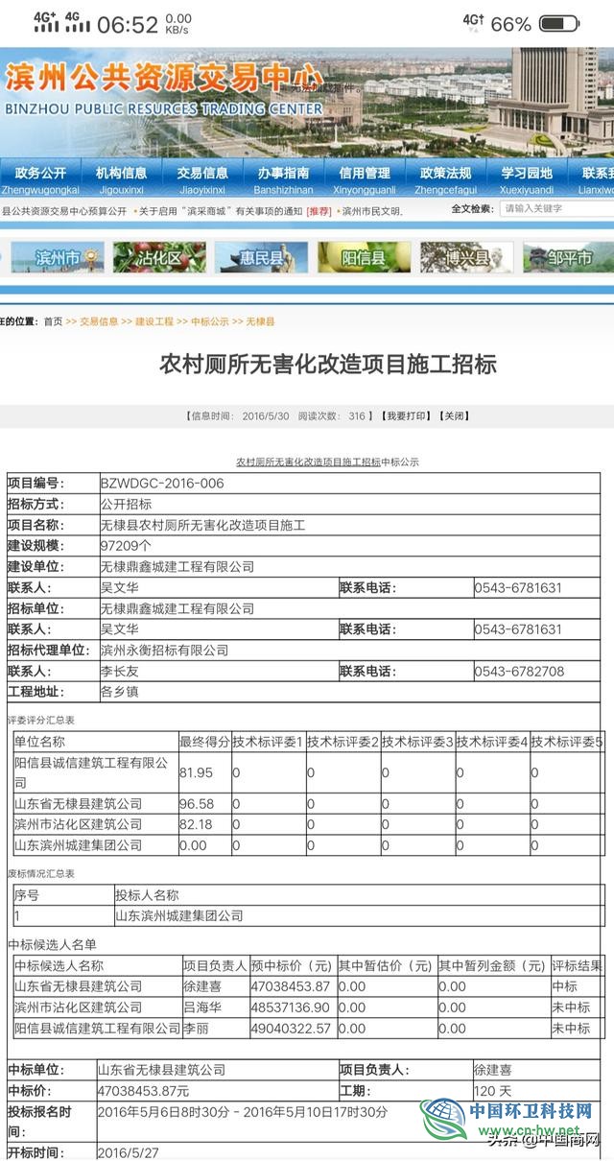Open the 博兴县 region banner
This screenshot has width=614, height=1161.
(466, 257)
